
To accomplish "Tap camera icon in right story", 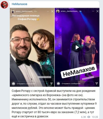I will [58, 83].
